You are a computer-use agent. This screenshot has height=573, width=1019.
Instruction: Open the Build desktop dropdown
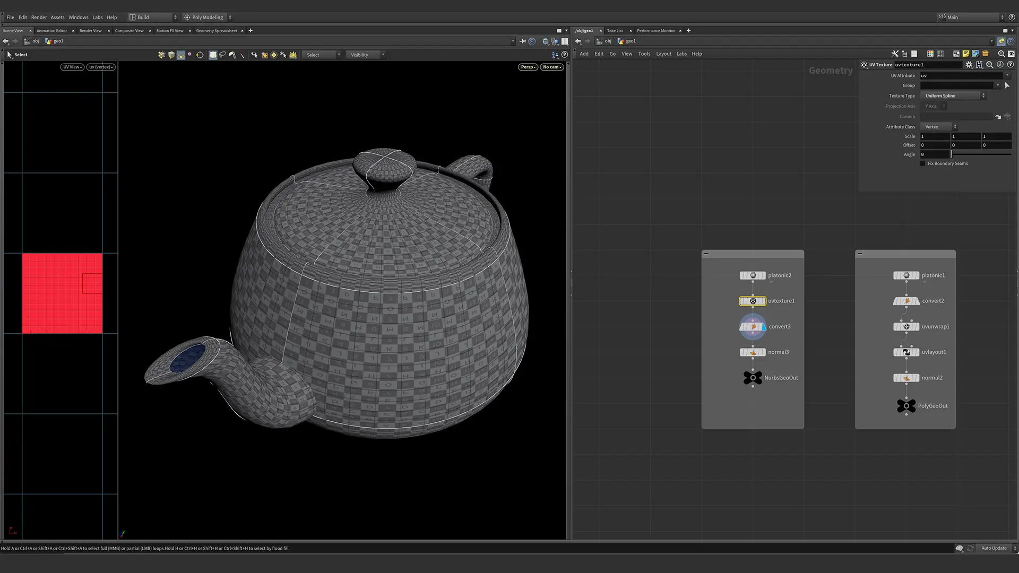tap(153, 17)
